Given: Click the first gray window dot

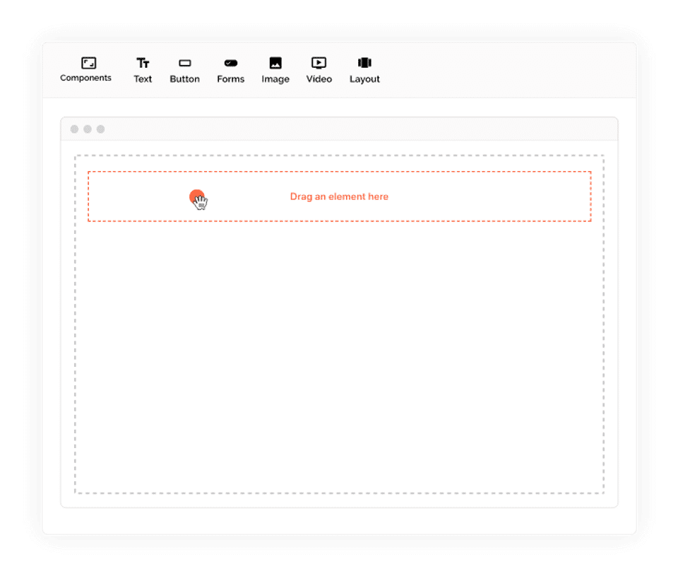Looking at the screenshot, I should (74, 129).
